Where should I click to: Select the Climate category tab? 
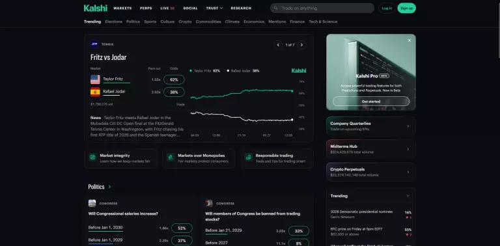232,21
